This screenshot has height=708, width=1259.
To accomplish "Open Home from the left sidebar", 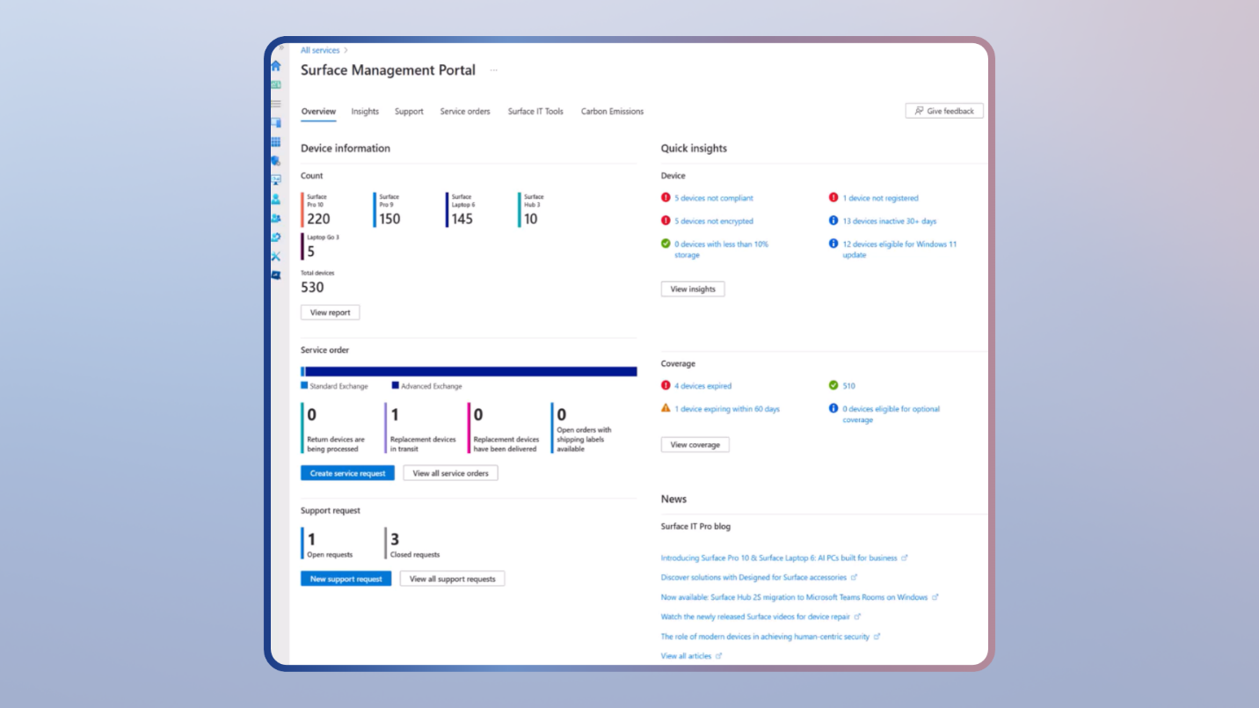I will pos(276,66).
